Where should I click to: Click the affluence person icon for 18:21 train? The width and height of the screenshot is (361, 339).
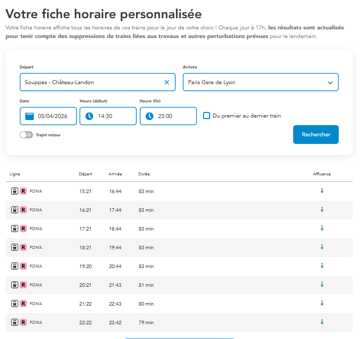322,247
